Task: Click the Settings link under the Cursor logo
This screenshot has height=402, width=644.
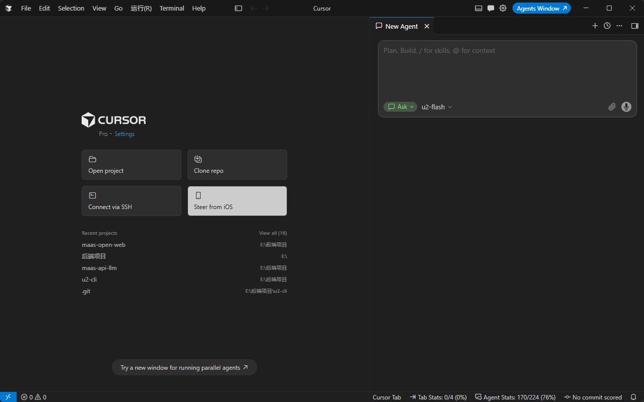Action: coord(124,134)
